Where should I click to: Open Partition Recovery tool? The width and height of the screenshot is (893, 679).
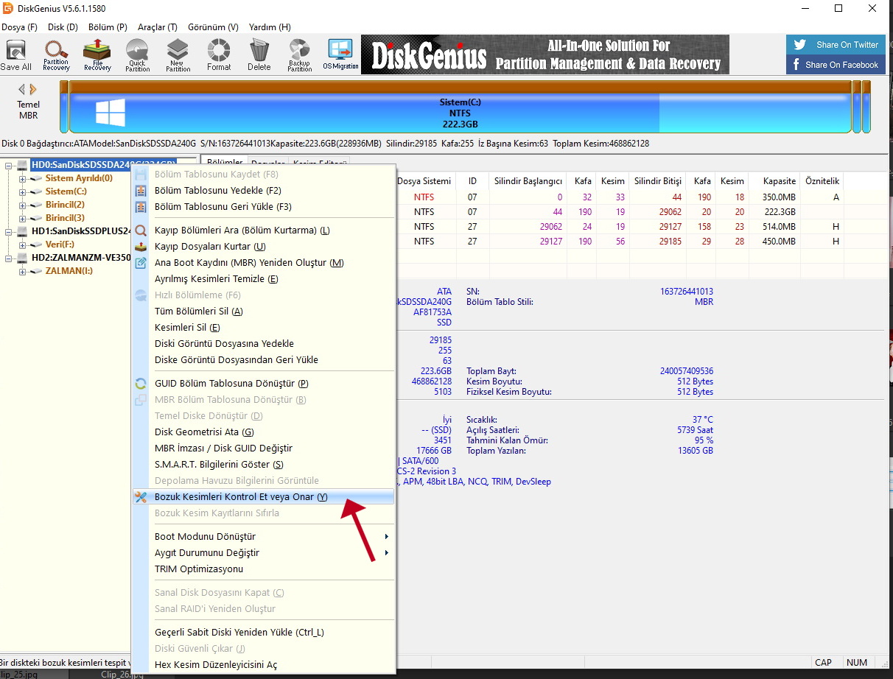coord(56,55)
